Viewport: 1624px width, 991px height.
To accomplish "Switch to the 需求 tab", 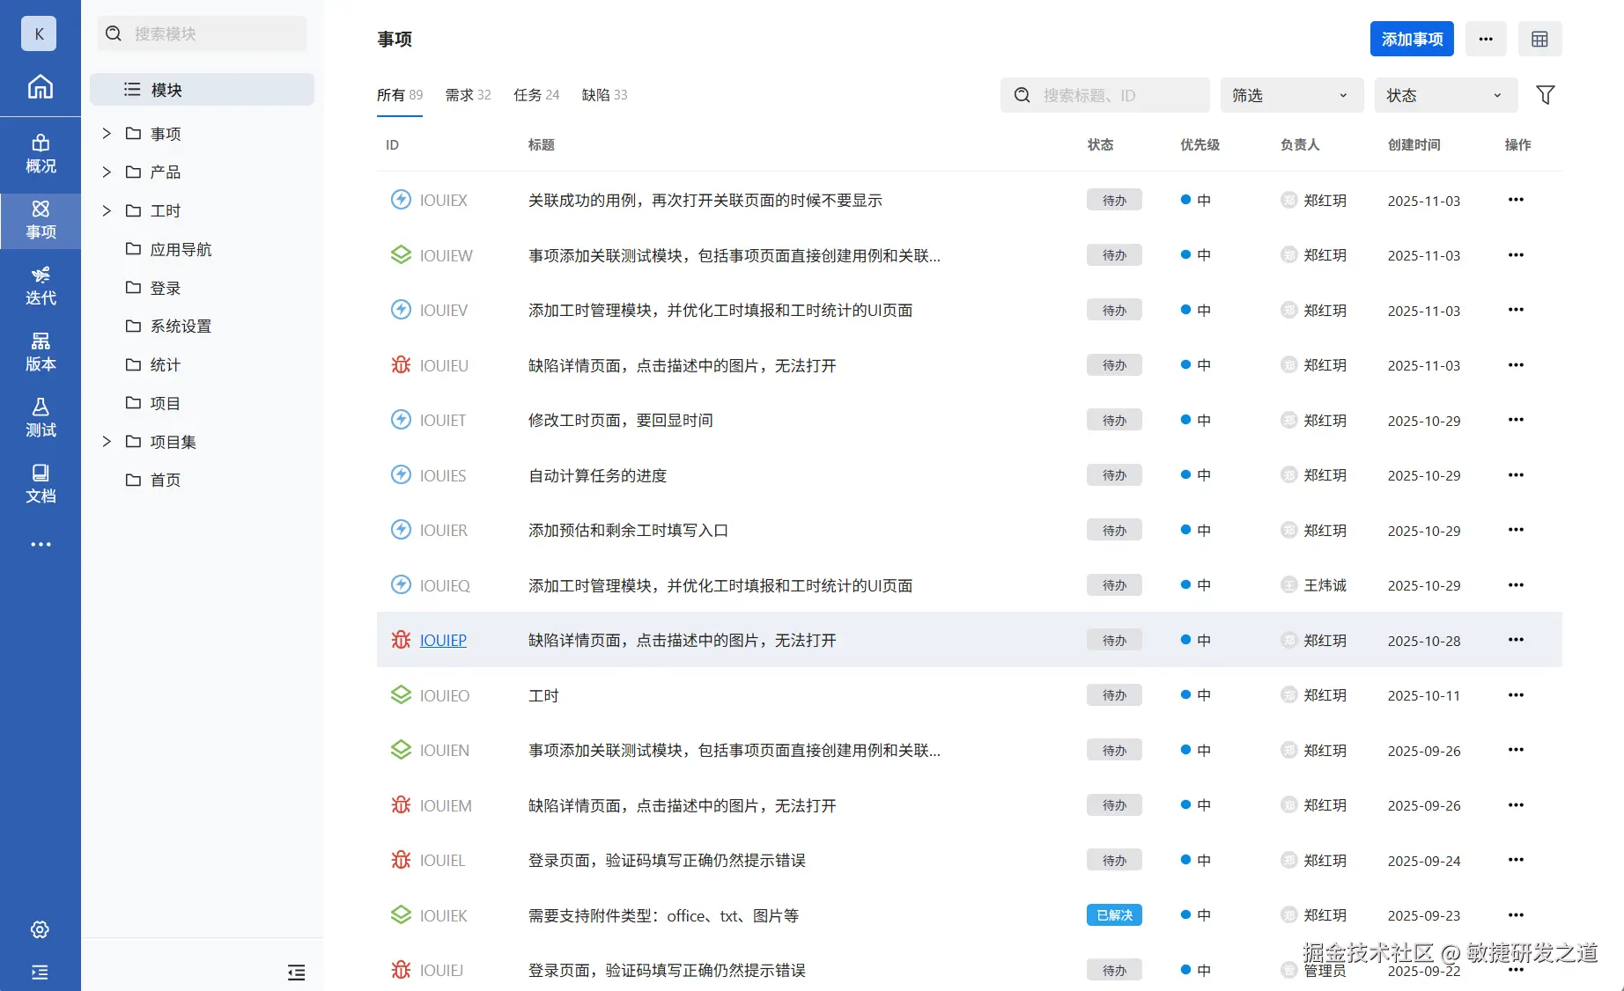I will pos(468,95).
